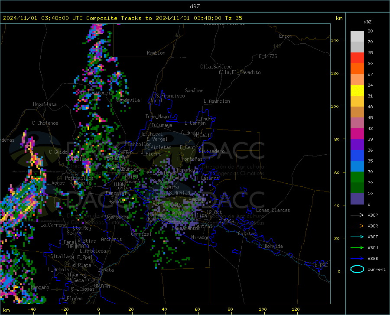Click the Encon place label

pos(286,36)
